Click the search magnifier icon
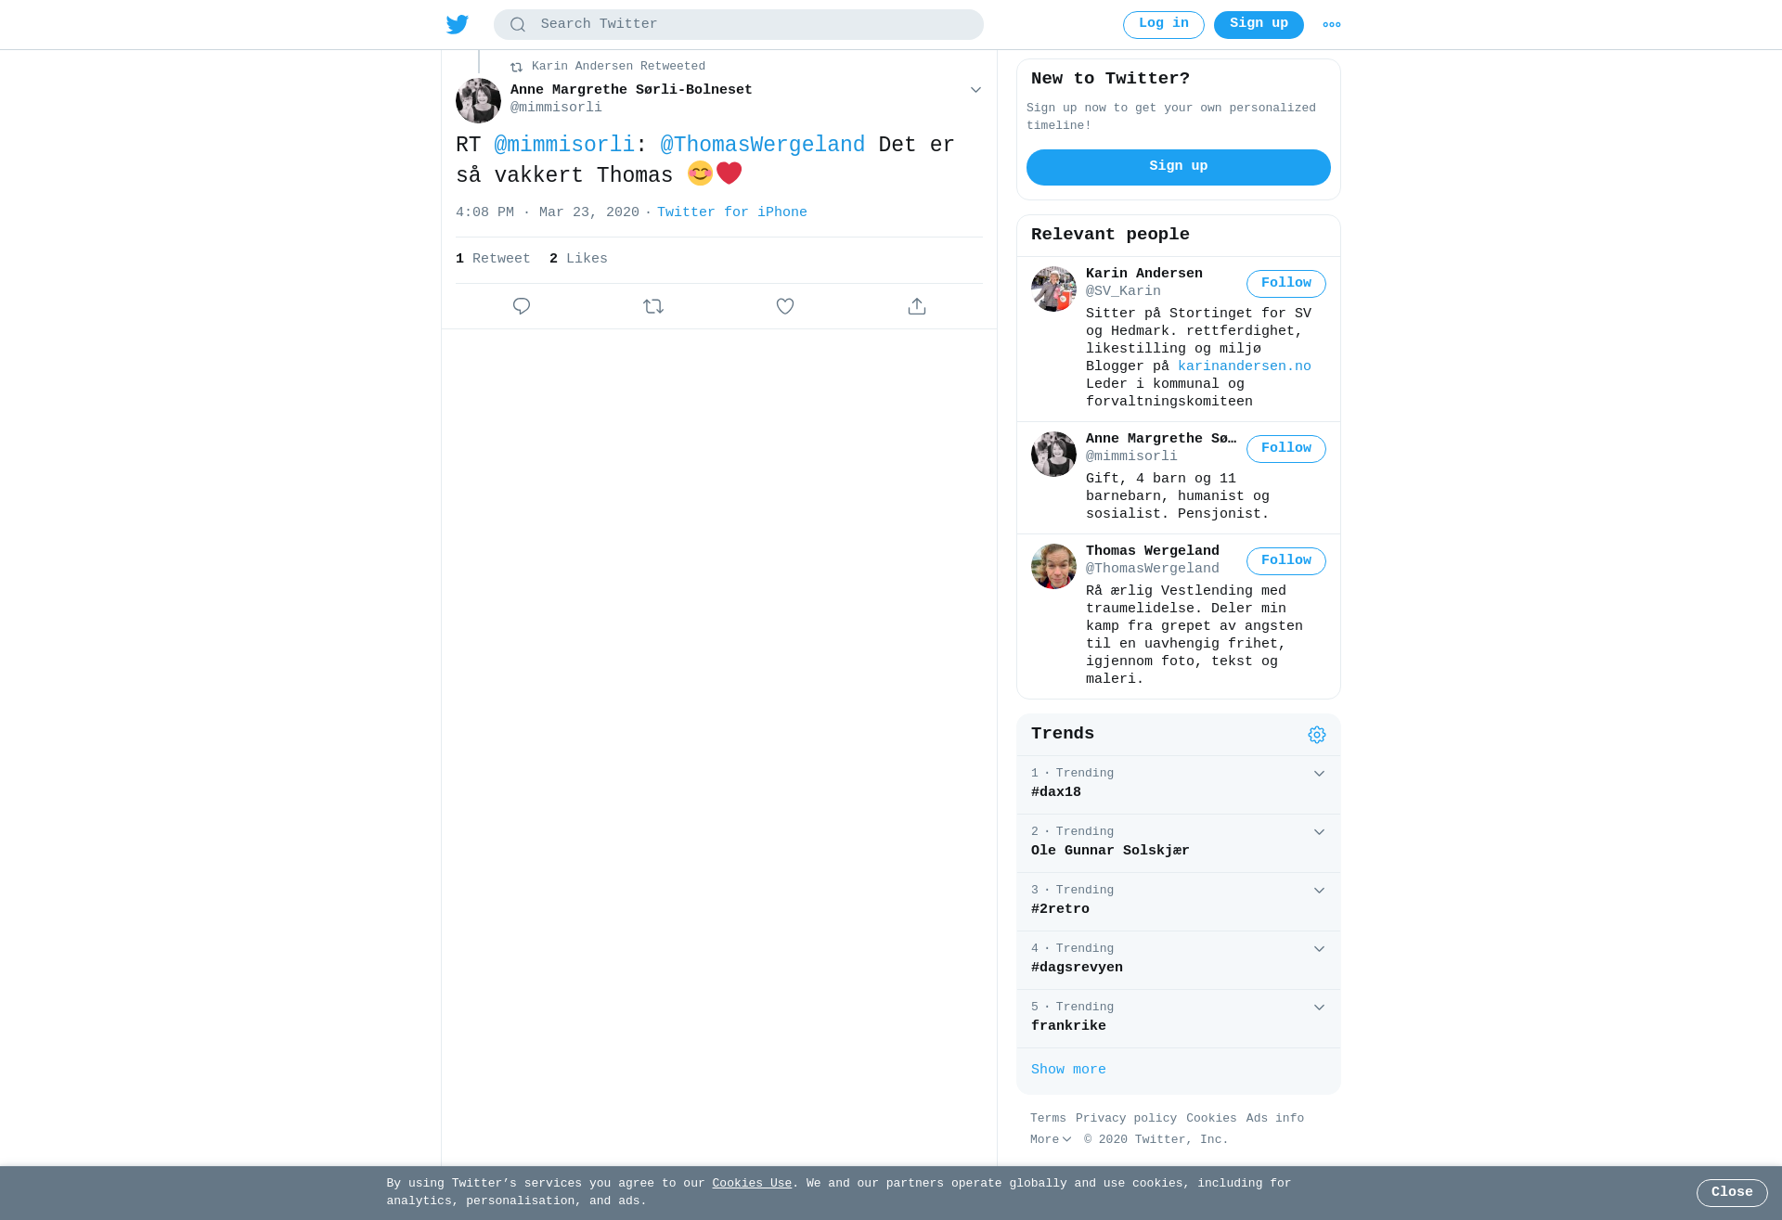Viewport: 1782px width, 1220px height. click(518, 25)
